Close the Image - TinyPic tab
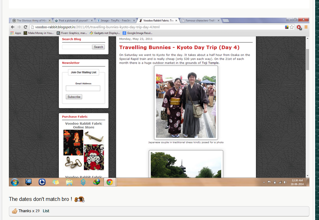Image resolution: width=319 pixels, height=220 pixels. 134,21
